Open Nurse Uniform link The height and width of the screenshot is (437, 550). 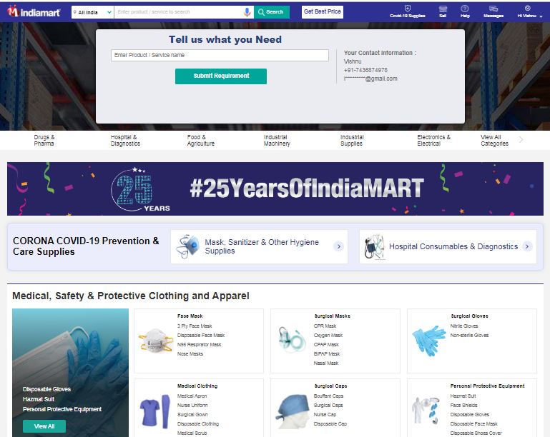coord(192,405)
